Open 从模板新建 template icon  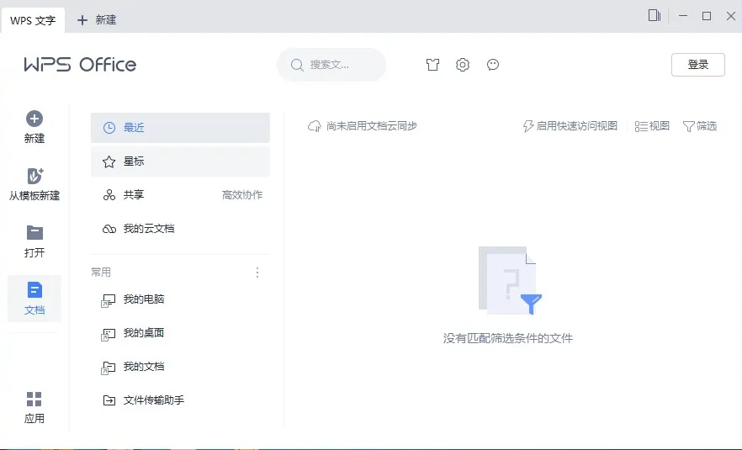tap(34, 176)
